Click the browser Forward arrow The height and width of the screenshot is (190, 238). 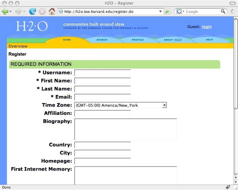[17, 11]
